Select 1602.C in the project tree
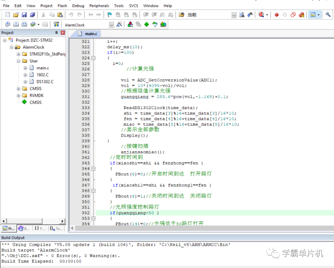The width and height of the screenshot is (334, 268). 42,75
